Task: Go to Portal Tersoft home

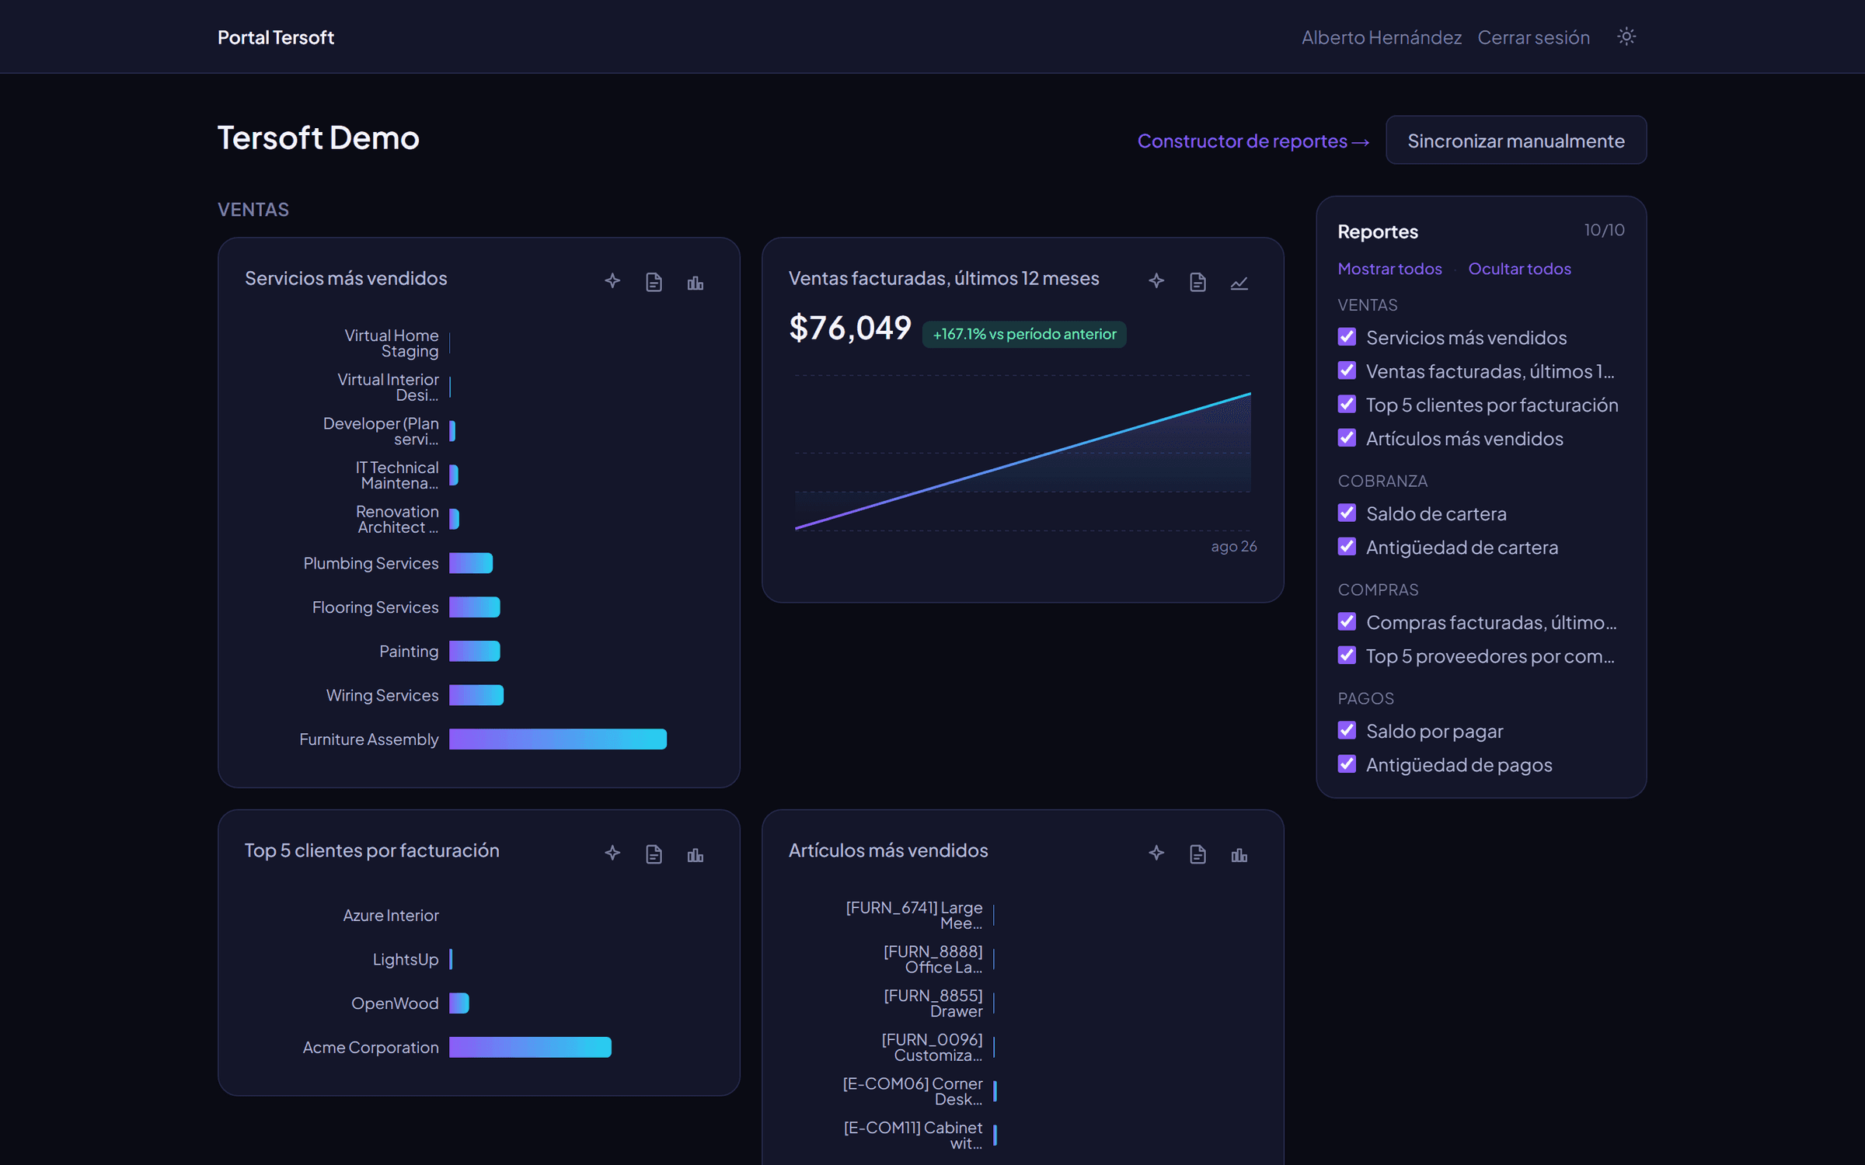Action: point(276,37)
